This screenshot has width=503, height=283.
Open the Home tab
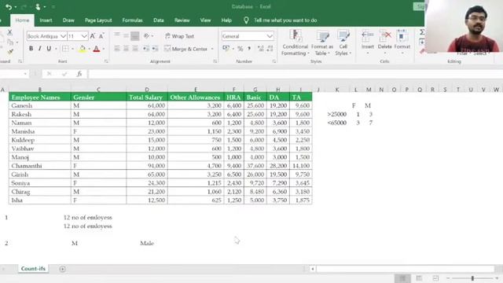tap(22, 20)
